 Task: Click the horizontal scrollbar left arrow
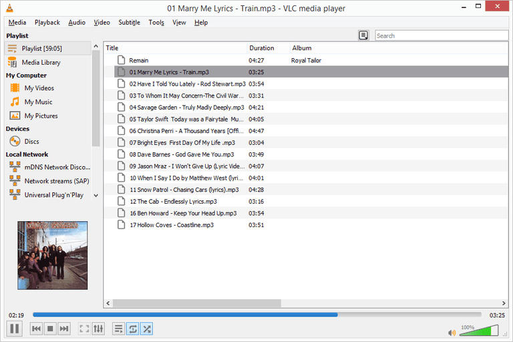[x=108, y=303]
